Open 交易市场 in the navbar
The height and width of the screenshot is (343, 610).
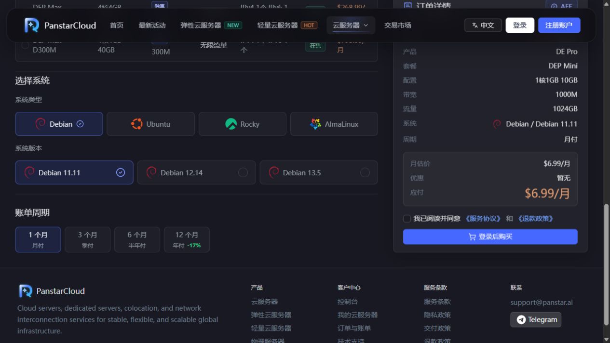click(398, 25)
